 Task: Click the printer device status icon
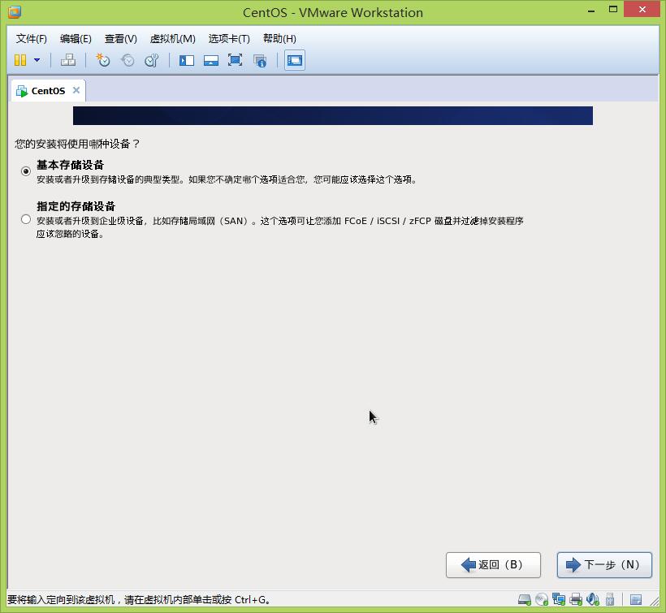[x=576, y=600]
